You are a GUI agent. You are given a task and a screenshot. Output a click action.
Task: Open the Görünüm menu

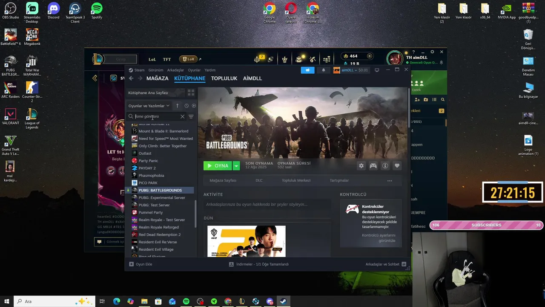156,70
